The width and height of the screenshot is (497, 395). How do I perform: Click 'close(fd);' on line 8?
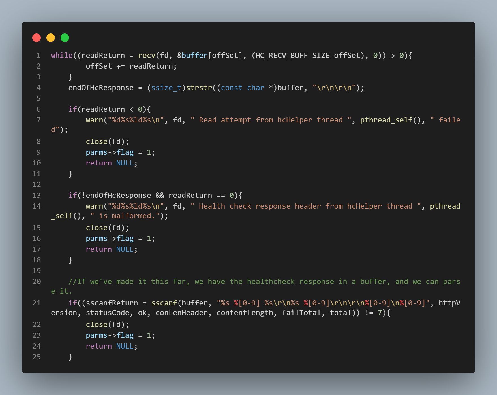point(108,141)
